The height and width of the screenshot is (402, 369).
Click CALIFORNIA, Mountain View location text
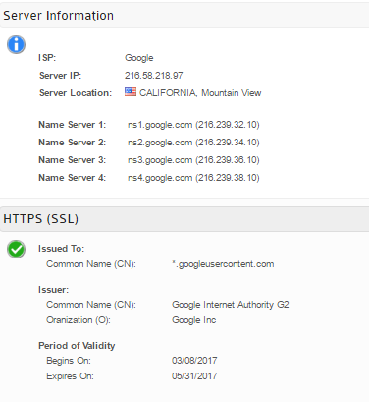point(200,93)
